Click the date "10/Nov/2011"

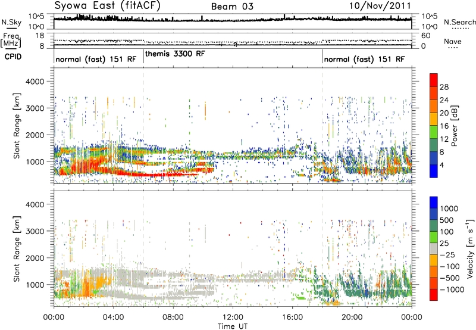[380, 6]
